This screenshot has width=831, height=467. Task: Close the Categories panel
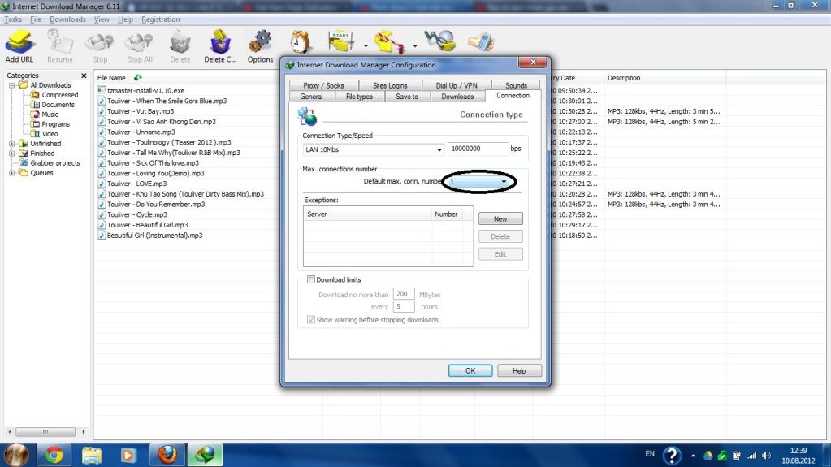click(x=84, y=76)
